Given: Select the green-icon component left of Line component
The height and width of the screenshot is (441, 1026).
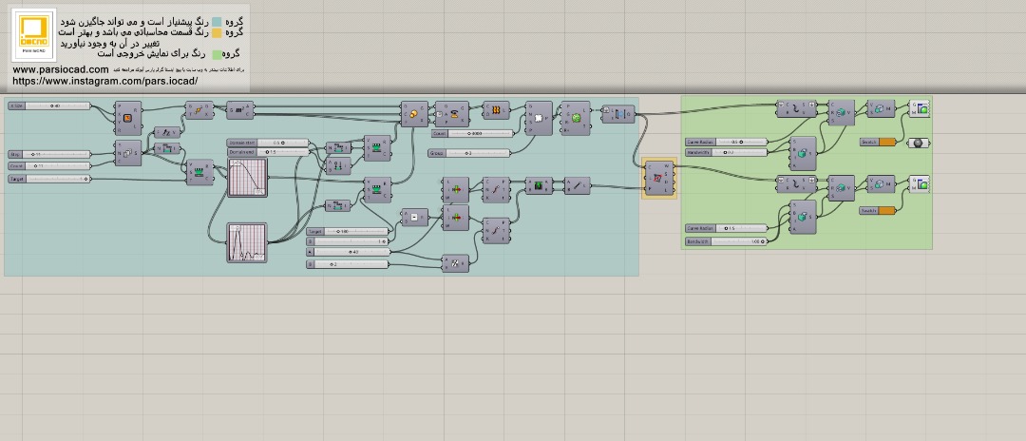Looking at the screenshot, I should click(x=539, y=186).
